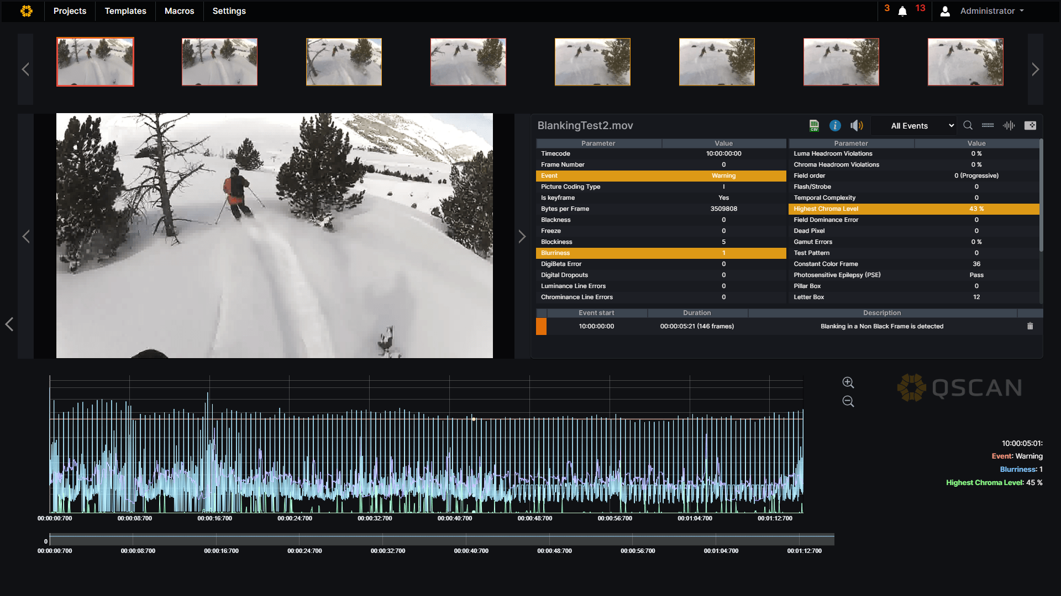Screen dimensions: 1061x596
Task: Open notifications via the bell icon
Action: tap(902, 10)
